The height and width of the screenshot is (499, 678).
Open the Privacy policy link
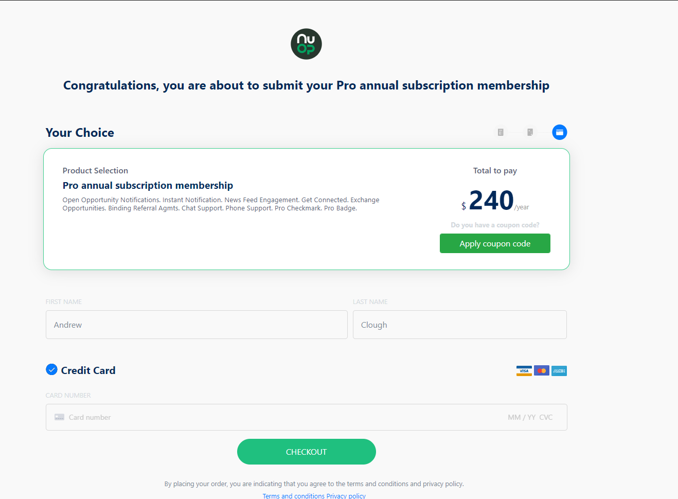point(346,496)
